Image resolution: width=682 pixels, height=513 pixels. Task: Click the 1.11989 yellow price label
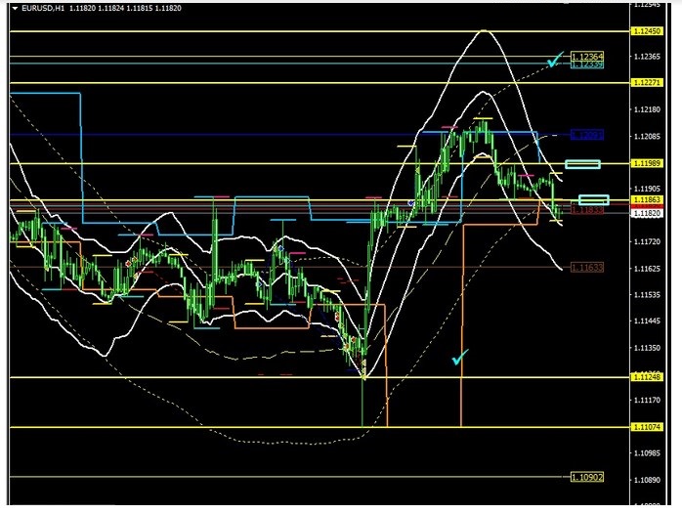(x=651, y=163)
